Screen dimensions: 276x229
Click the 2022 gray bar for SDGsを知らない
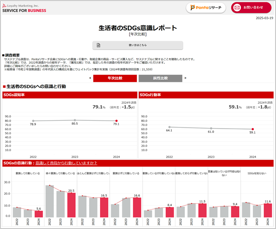click(x=246, y=210)
